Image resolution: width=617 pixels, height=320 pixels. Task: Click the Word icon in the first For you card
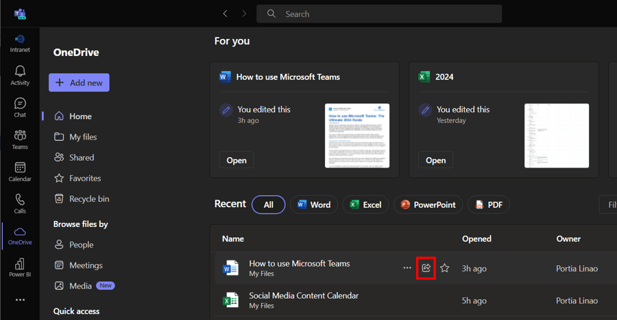(x=225, y=77)
